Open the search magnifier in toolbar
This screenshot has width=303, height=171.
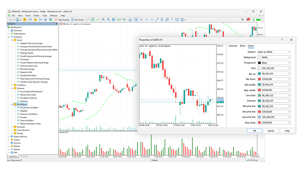(x=243, y=20)
